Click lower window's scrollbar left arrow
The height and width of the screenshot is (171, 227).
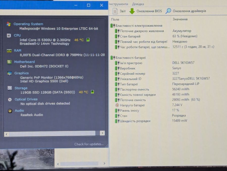pyautogui.click(x=58, y=164)
